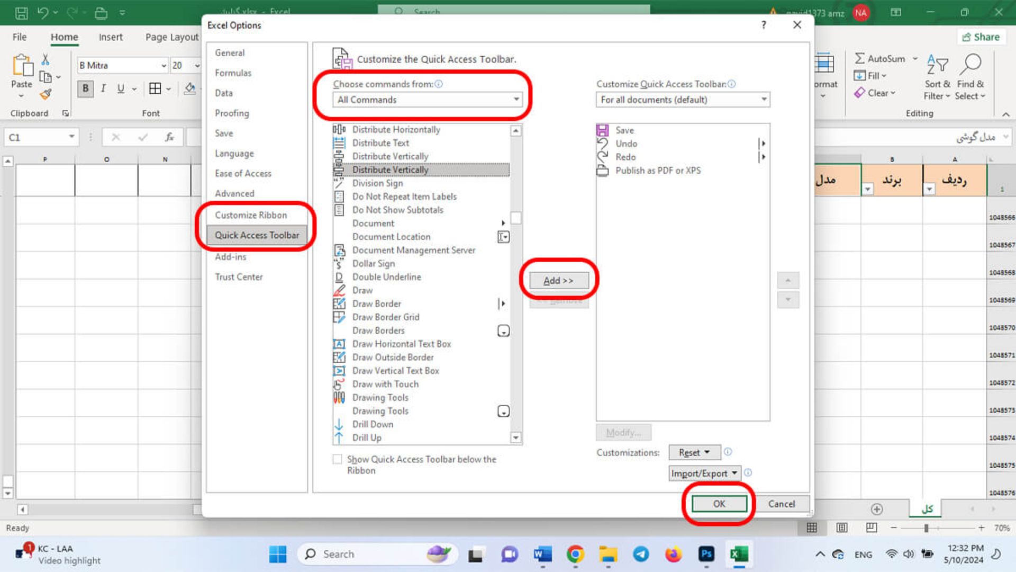1016x572 pixels.
Task: Adjust the zoom slider handle
Action: pos(926,528)
